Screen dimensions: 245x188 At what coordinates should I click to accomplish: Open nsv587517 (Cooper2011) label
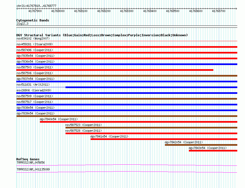coord(35,102)
